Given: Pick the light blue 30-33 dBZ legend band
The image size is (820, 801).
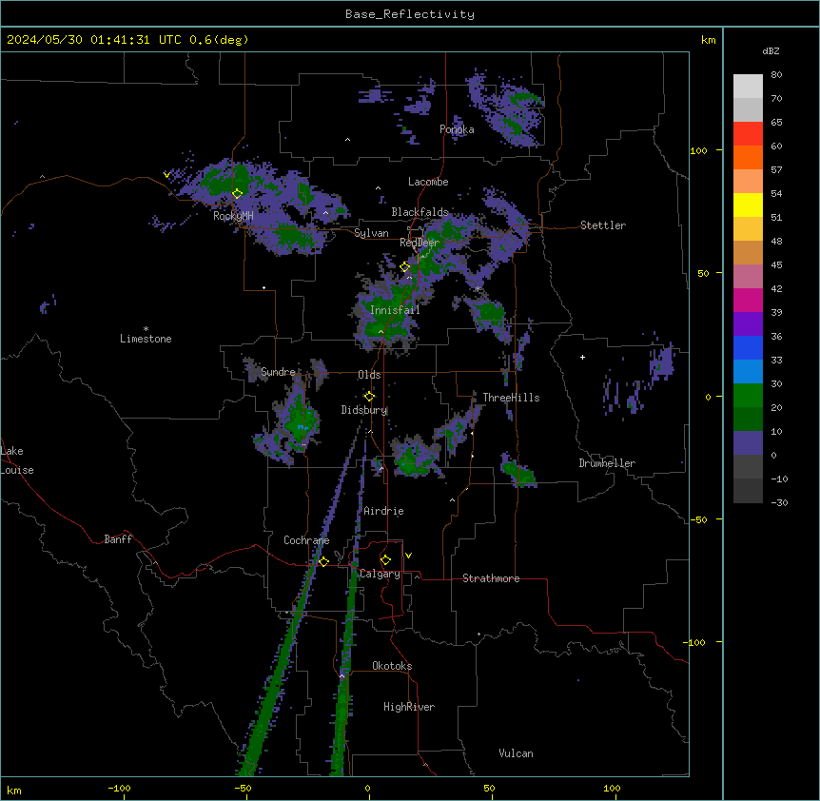Looking at the screenshot, I should 748,371.
